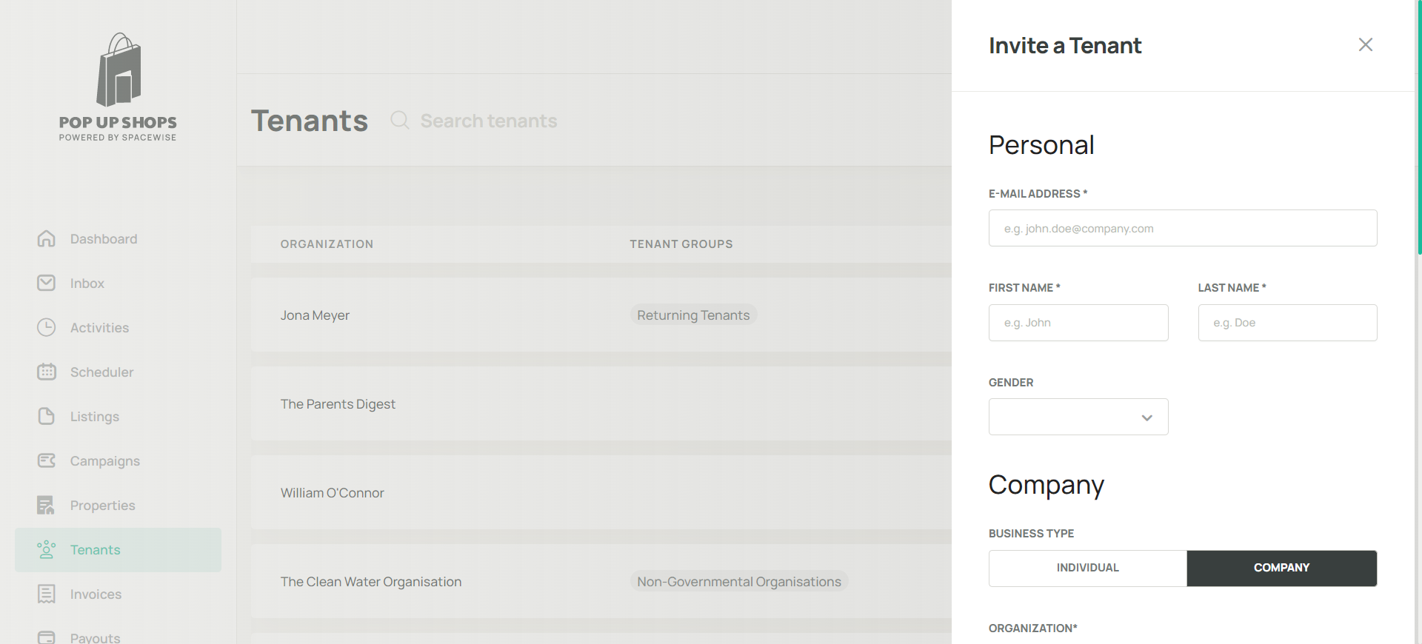1422x644 pixels.
Task: Open the Inbox envelope icon
Action: click(46, 283)
